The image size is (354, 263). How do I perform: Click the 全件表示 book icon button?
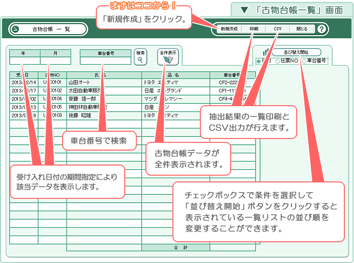point(168,57)
